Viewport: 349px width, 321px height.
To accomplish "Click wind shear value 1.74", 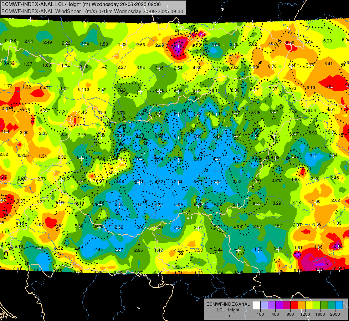I will [66, 66].
